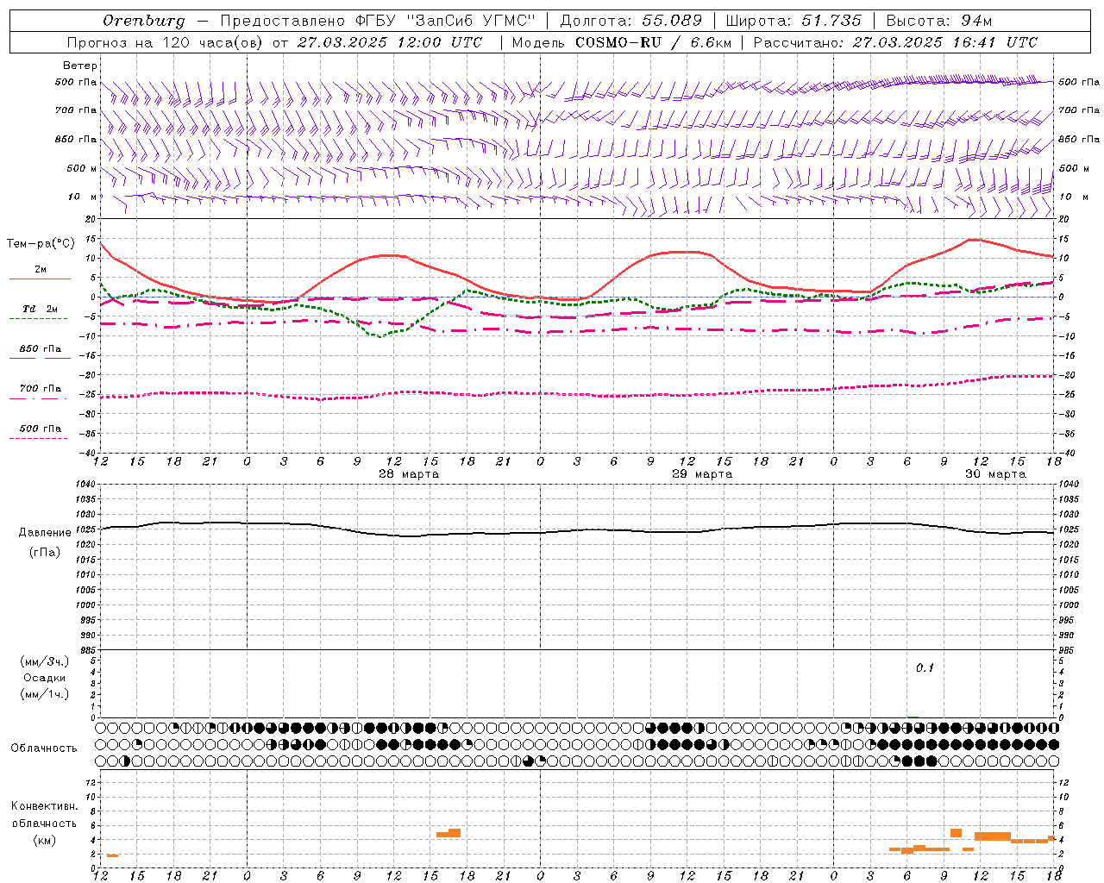The width and height of the screenshot is (1104, 883).
Task: Select the 'Прогноз на 120 часа(ов)' forecast text
Action: tap(166, 42)
